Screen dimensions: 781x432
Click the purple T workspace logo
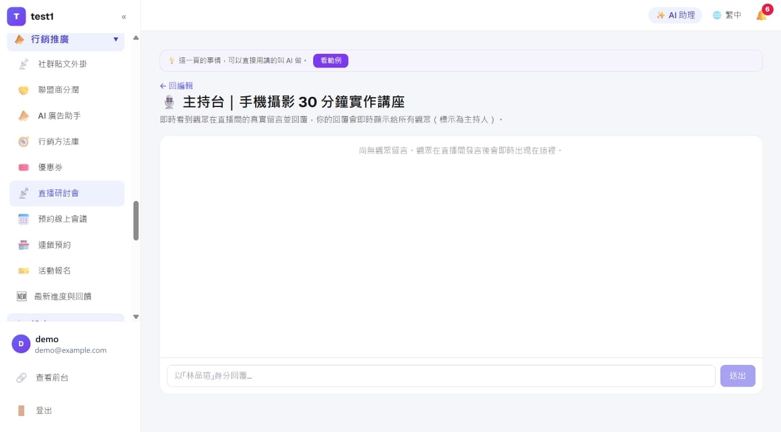[17, 17]
